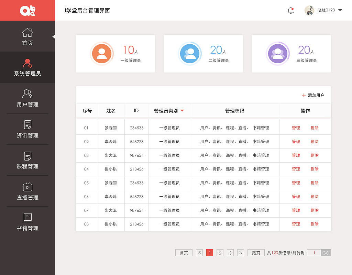Screen dimensions: 352x275
Task: Select page 3 in pagination
Action: [x=230, y=252]
